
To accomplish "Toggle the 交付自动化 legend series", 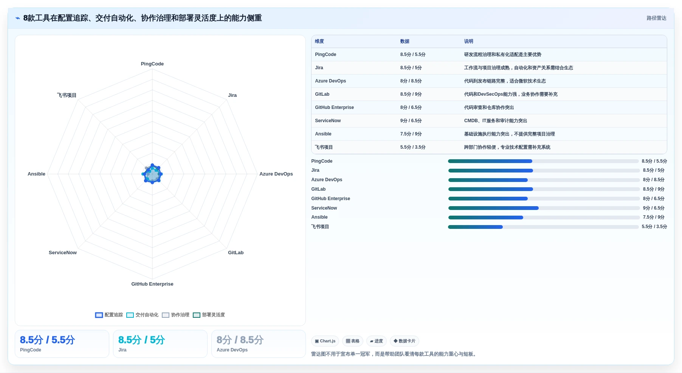I will pyautogui.click(x=142, y=315).
